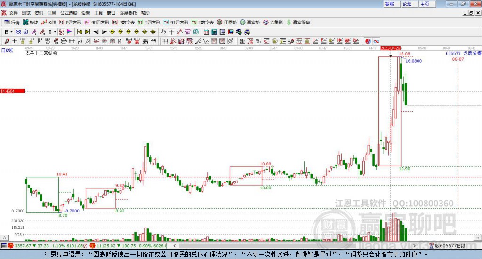Screen dimensions: 482x259
Task: Toggle the candlestick style icon
Action: coord(50,32)
